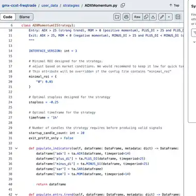This screenshot has height=196, width=196.
Task: Click return dataframe on line 40
Action: point(51,184)
